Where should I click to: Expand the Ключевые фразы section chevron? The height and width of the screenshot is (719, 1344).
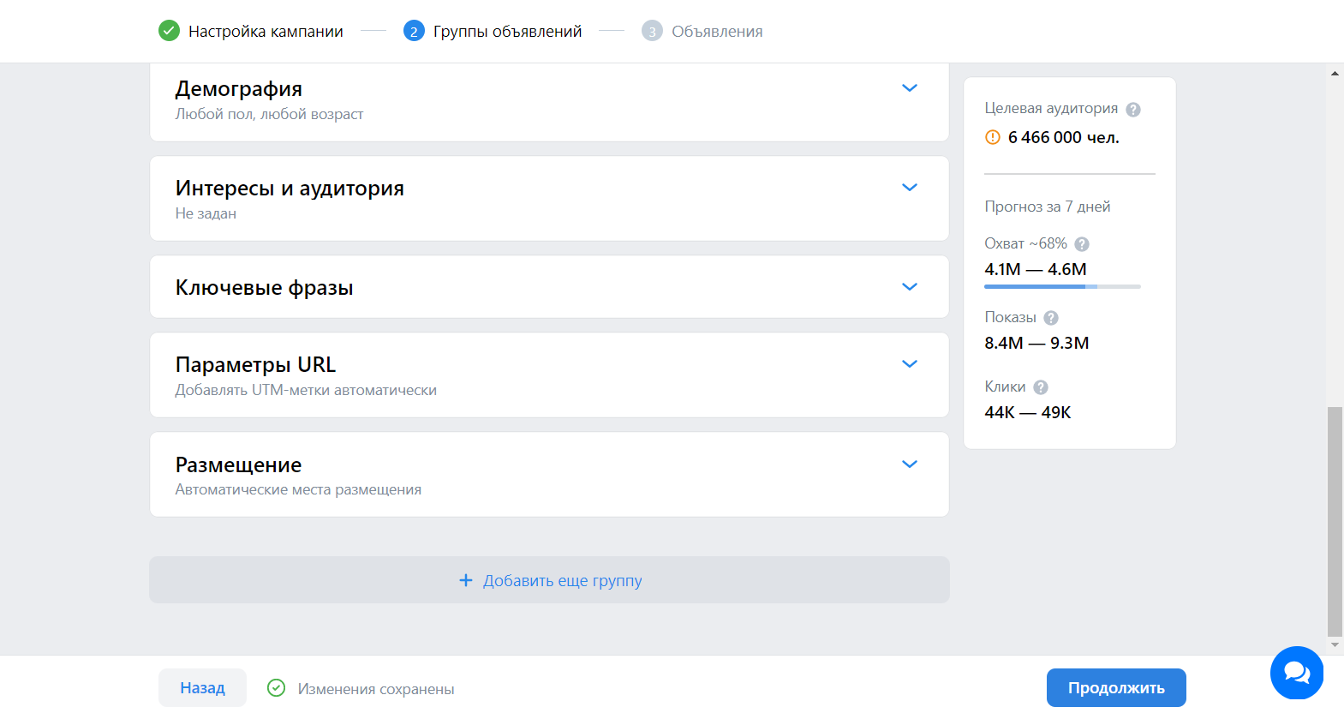[x=910, y=287]
